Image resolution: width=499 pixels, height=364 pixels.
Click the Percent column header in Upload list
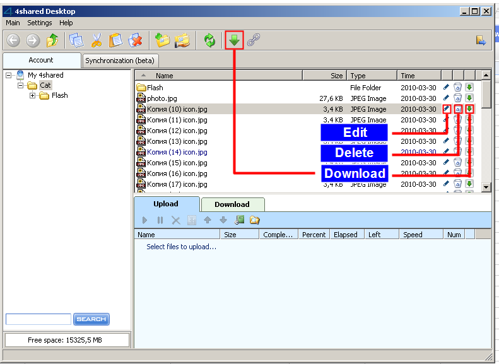pos(314,235)
